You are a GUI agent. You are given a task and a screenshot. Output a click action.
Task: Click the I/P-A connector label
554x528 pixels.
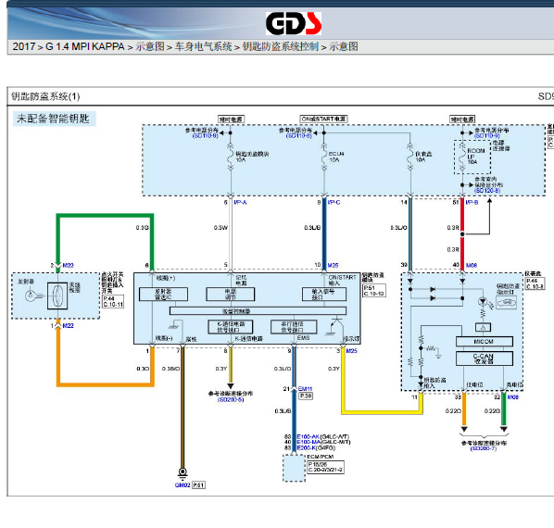click(240, 202)
